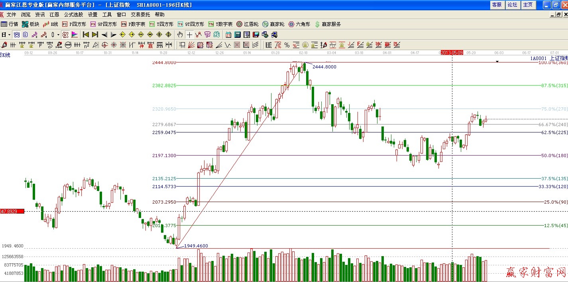Toggle the 权 price adjustment button
Viewport: 568px width, 282px height.
tap(65, 35)
